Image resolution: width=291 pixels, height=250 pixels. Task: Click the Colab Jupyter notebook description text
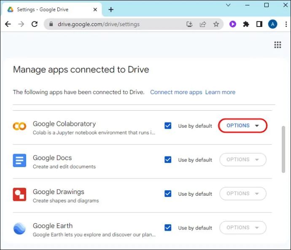[94, 133]
